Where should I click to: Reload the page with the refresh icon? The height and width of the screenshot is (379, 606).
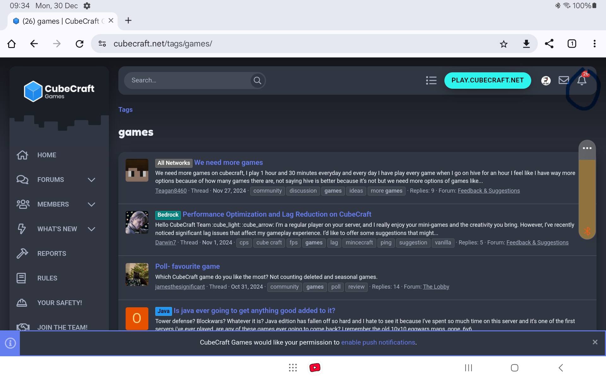click(x=80, y=44)
